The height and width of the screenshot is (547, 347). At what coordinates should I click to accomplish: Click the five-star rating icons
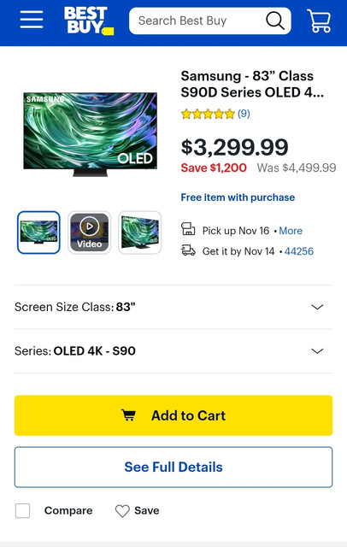click(x=208, y=114)
